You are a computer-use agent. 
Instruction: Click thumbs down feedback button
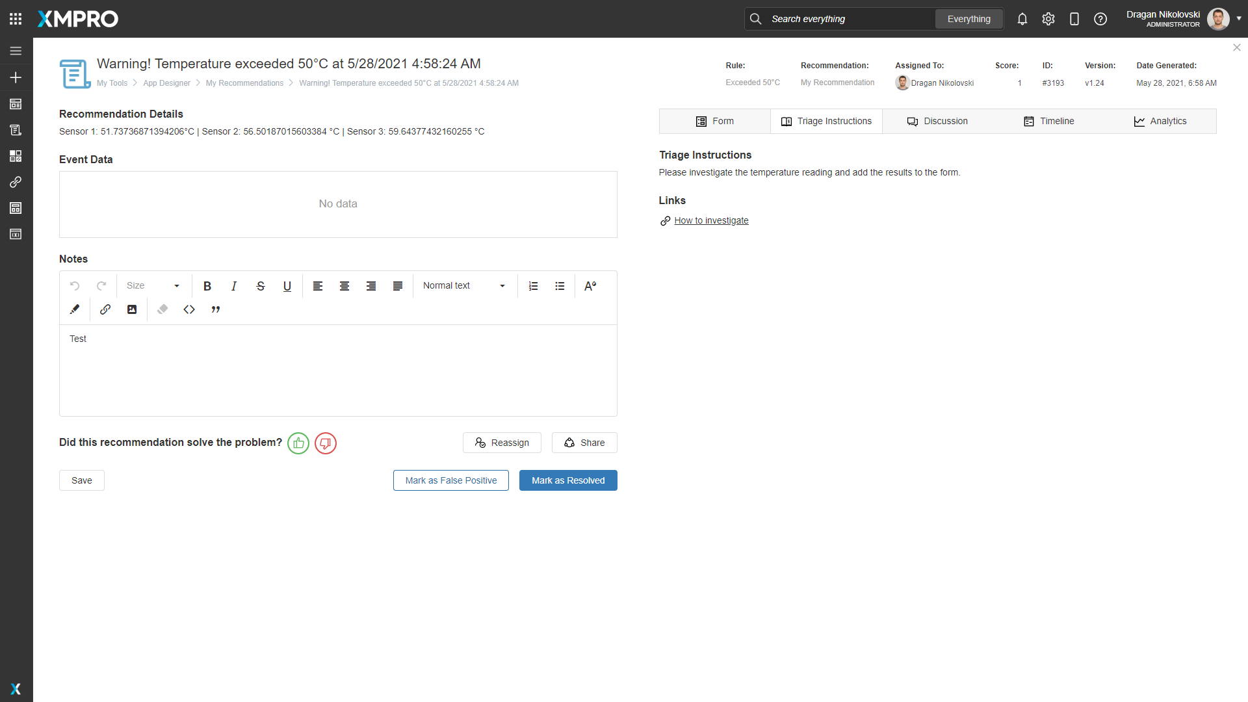(x=326, y=443)
